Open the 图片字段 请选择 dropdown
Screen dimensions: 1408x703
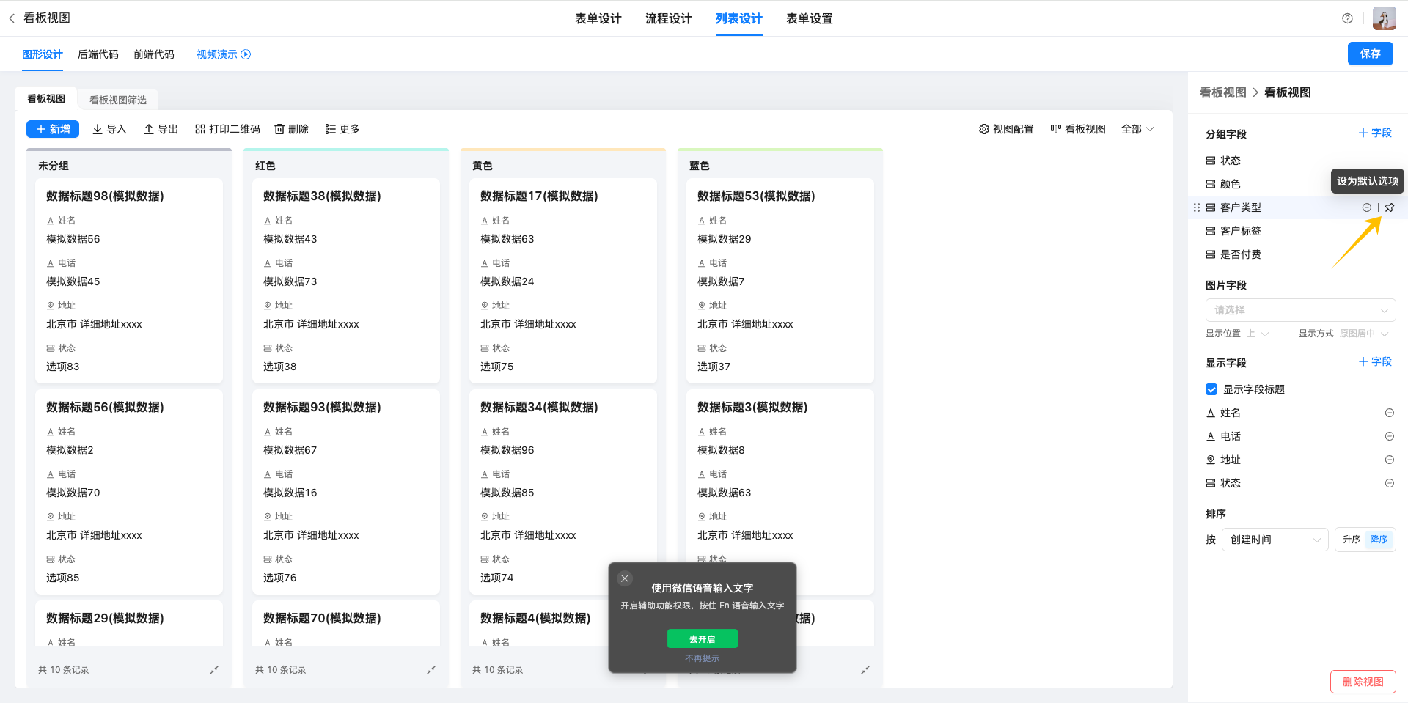point(1300,310)
